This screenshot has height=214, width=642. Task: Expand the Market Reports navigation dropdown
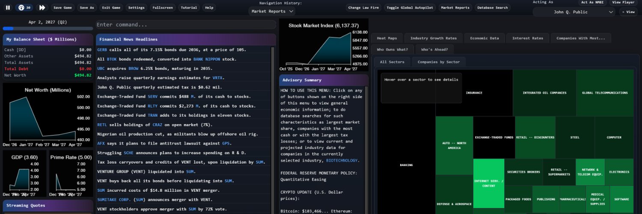[x=271, y=11]
